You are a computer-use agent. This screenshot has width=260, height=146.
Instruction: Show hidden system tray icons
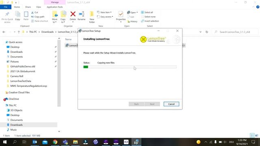[206, 142]
